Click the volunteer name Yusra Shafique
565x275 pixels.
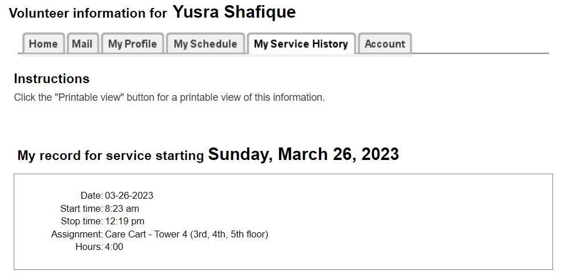tap(234, 12)
